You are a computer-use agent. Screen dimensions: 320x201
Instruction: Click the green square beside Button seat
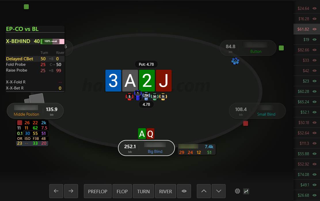[281, 48]
